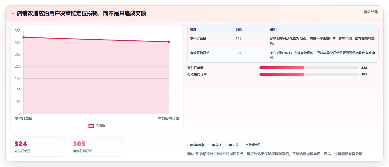Click the bar icon inside the 进度 chip
This screenshot has width=389, height=167.
click(230, 145)
